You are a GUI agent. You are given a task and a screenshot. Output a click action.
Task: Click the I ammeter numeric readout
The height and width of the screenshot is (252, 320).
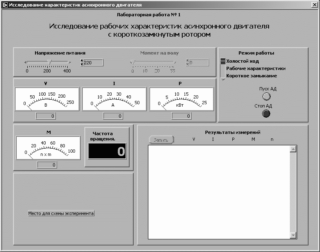pyautogui.click(x=113, y=116)
